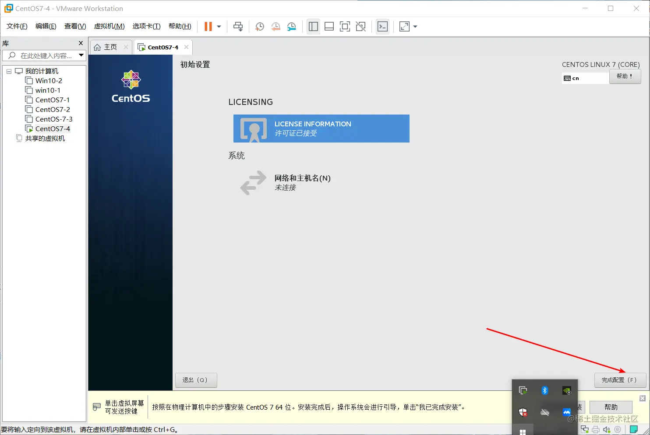Open the 帮助(H) menu
Viewport: 650px width, 435px height.
(180, 26)
